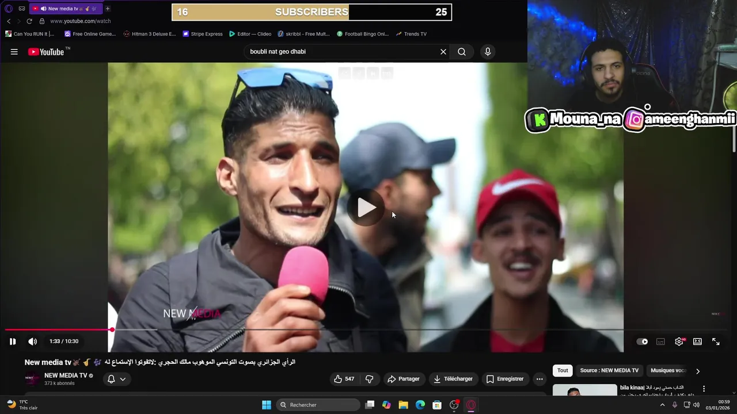Open system volume tray icon
737x414 pixels.
(696, 405)
